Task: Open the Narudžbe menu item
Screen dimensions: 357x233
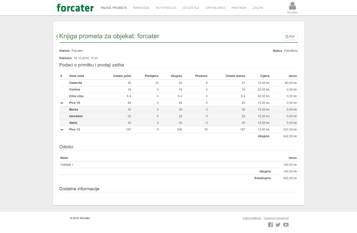Action: click(x=141, y=8)
